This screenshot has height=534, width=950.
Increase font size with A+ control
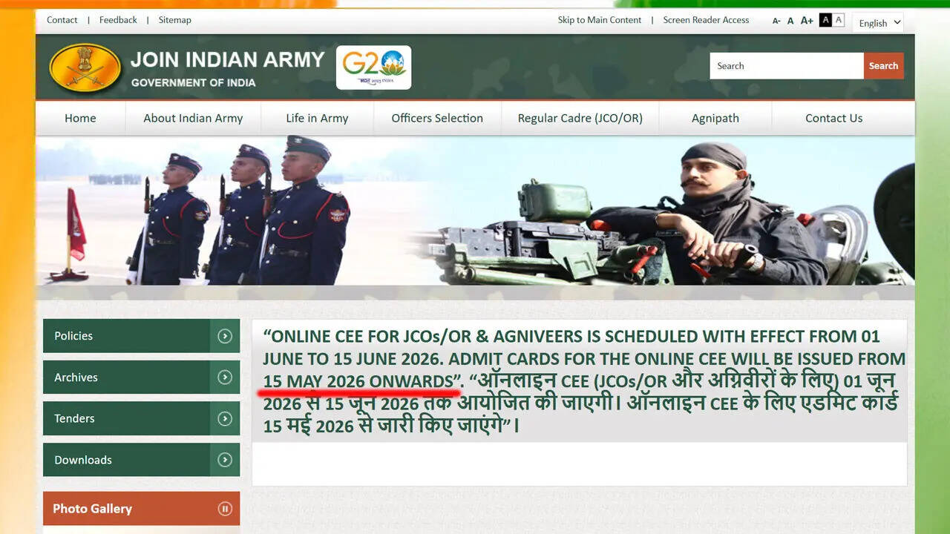pos(807,21)
